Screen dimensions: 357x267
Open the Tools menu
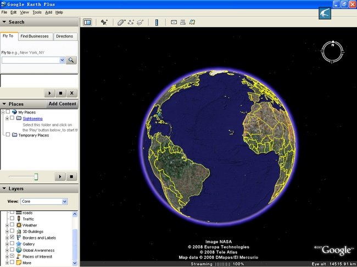[37, 12]
